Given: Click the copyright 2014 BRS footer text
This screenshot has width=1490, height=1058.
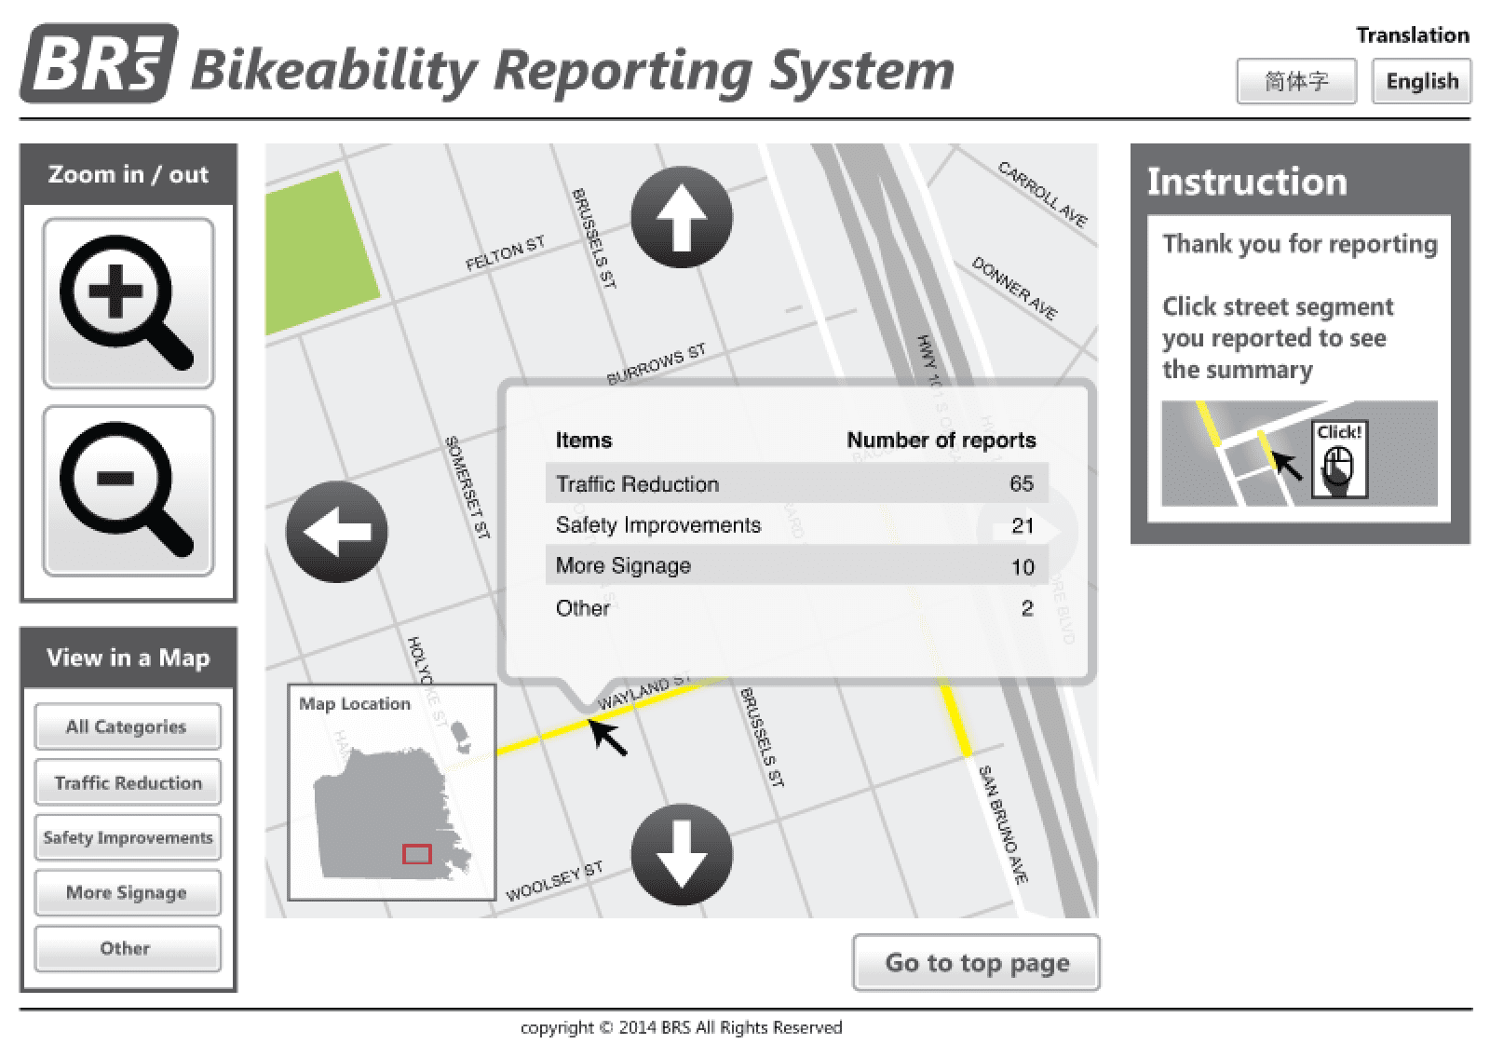Looking at the screenshot, I should (x=681, y=1027).
